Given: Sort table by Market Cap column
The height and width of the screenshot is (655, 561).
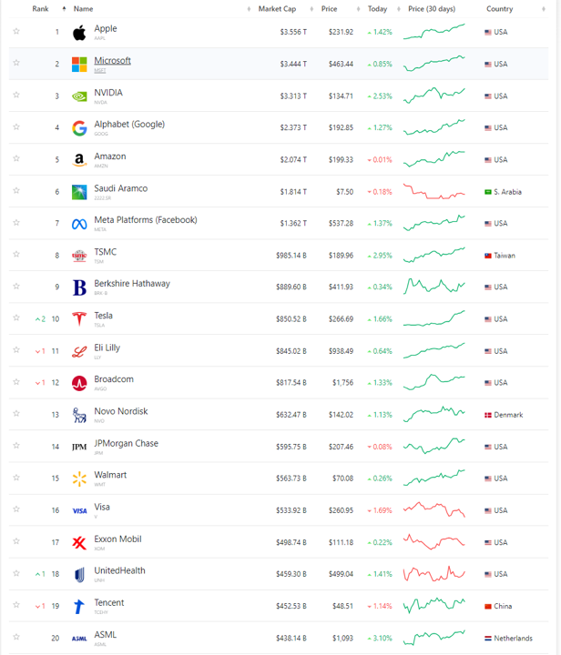Looking at the screenshot, I should 277,9.
